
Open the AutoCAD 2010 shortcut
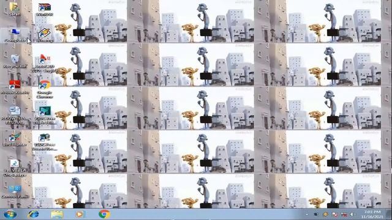click(45, 64)
